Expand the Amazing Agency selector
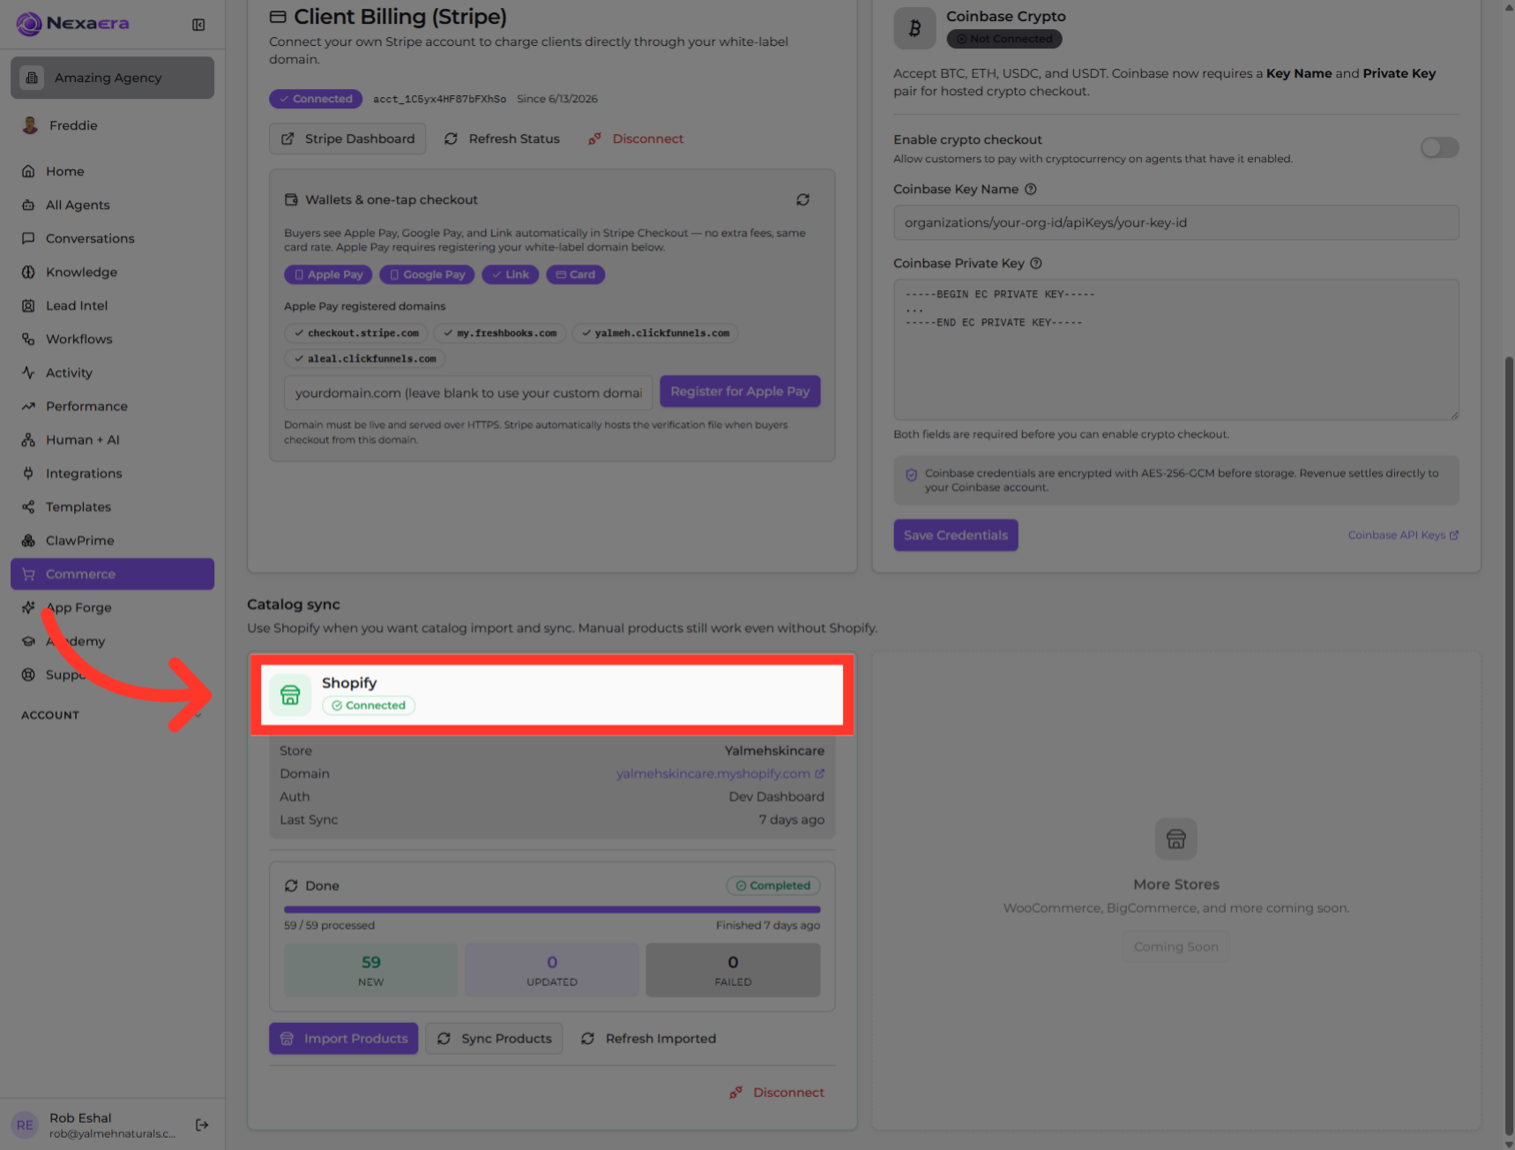The image size is (1515, 1150). coord(112,78)
